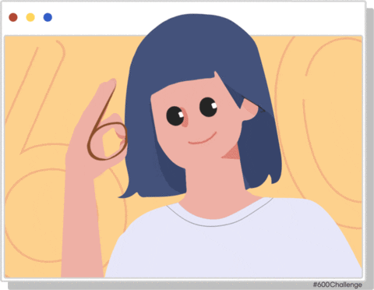Image resolution: width=374 pixels, height=290 pixels.
Task: Click the girl's visible ear
Action: (249, 109)
